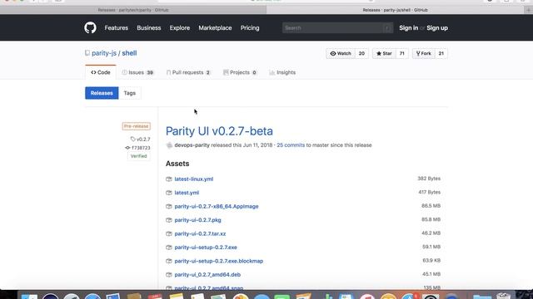Open the stargazers count 71
Image resolution: width=533 pixels, height=299 pixels.
401,53
